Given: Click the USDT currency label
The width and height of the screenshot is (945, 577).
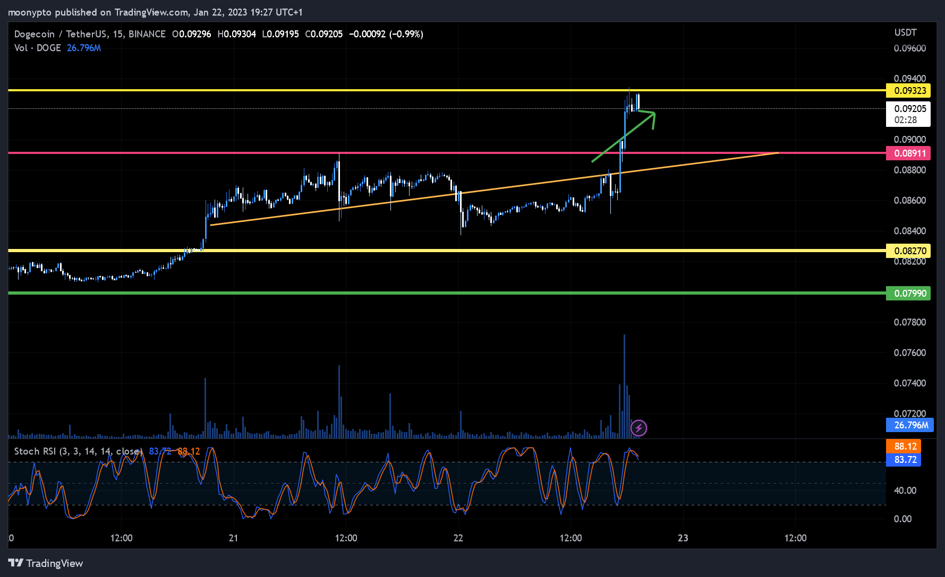Looking at the screenshot, I should 905,32.
